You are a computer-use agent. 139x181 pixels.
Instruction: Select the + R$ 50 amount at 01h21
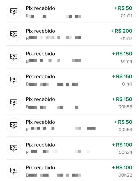(123, 8)
